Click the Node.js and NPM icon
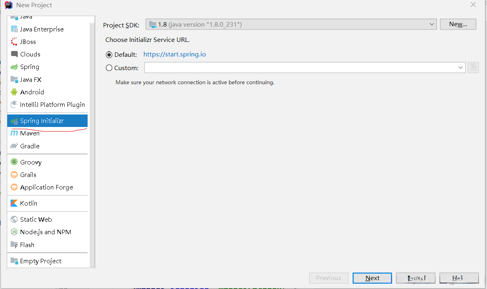Screen dimensions: 487x289 click(x=14, y=232)
